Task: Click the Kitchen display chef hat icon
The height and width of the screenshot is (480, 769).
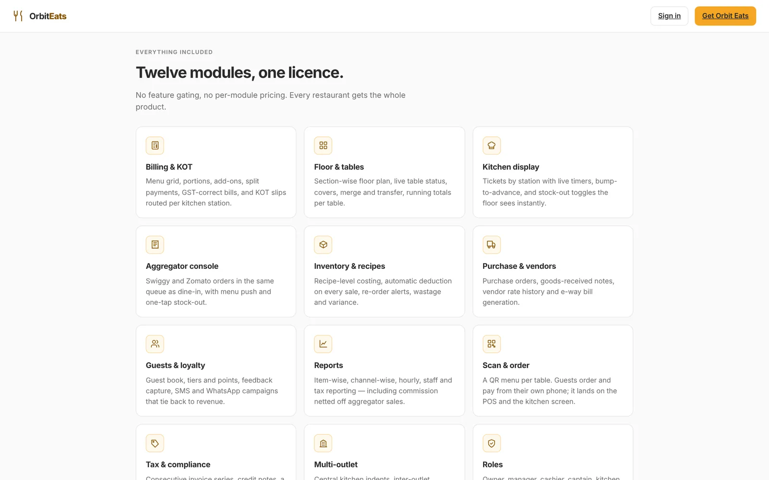Action: click(x=492, y=145)
